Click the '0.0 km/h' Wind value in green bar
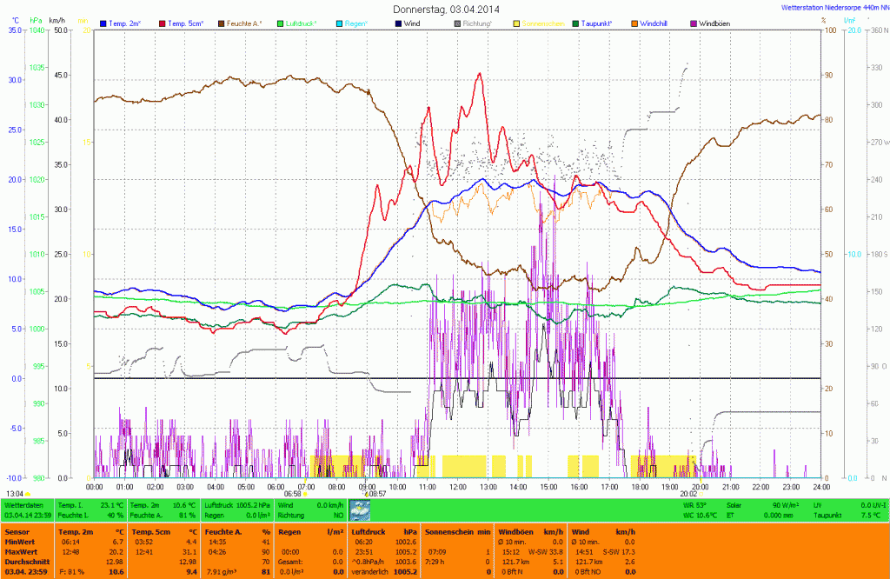 [330, 505]
